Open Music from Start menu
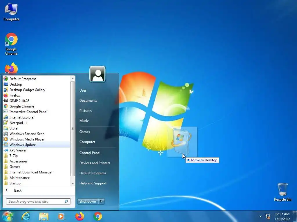This screenshot has width=297, height=222. click(84, 121)
